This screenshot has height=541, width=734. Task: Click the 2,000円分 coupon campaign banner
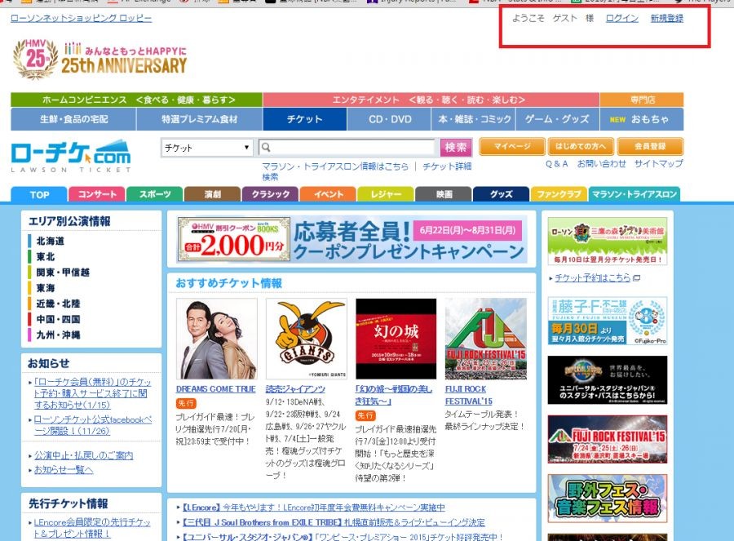click(352, 239)
